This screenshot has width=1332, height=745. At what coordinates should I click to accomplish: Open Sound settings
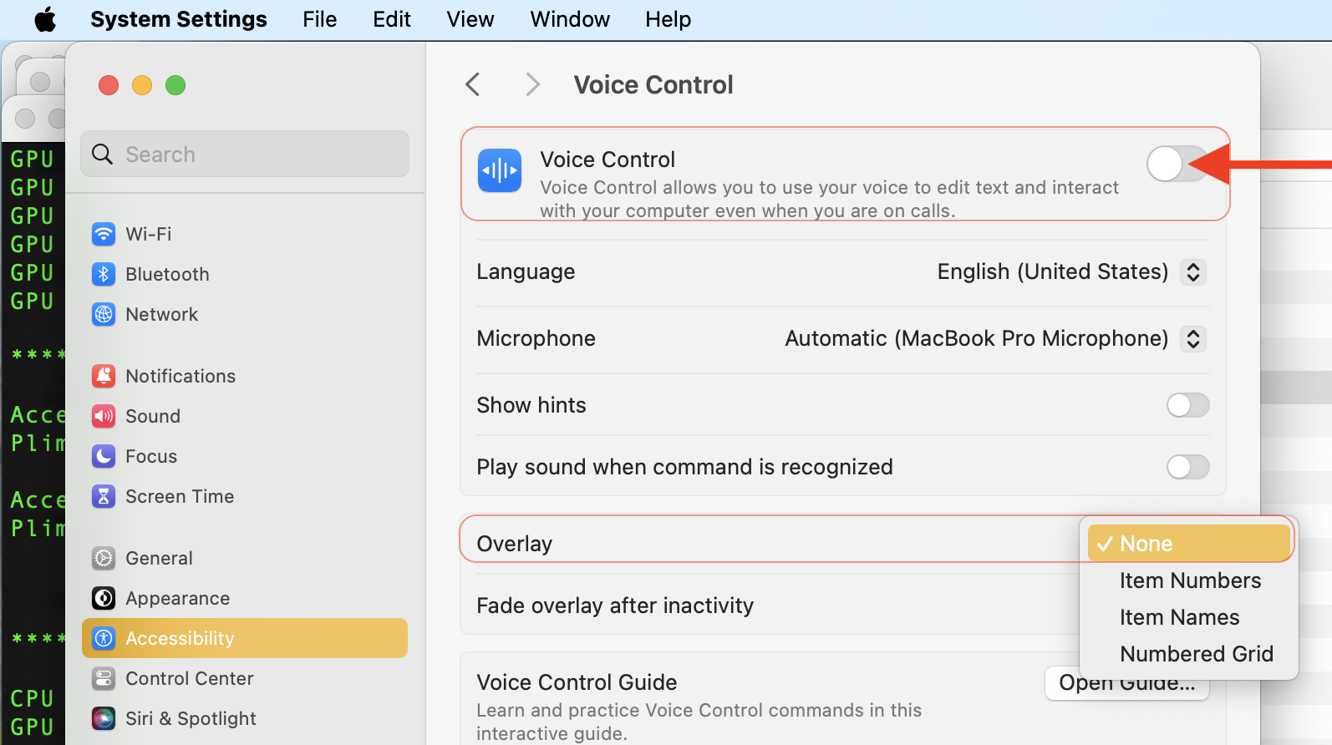(x=153, y=416)
